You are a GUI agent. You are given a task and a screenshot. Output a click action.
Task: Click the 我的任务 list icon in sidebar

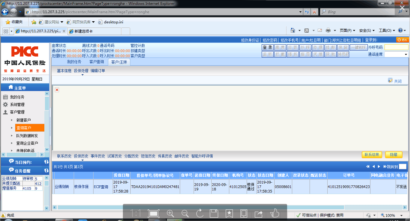point(5,97)
